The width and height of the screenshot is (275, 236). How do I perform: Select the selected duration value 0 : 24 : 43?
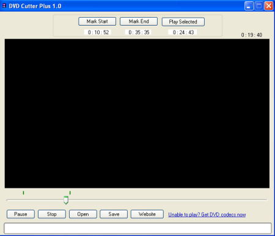[183, 32]
